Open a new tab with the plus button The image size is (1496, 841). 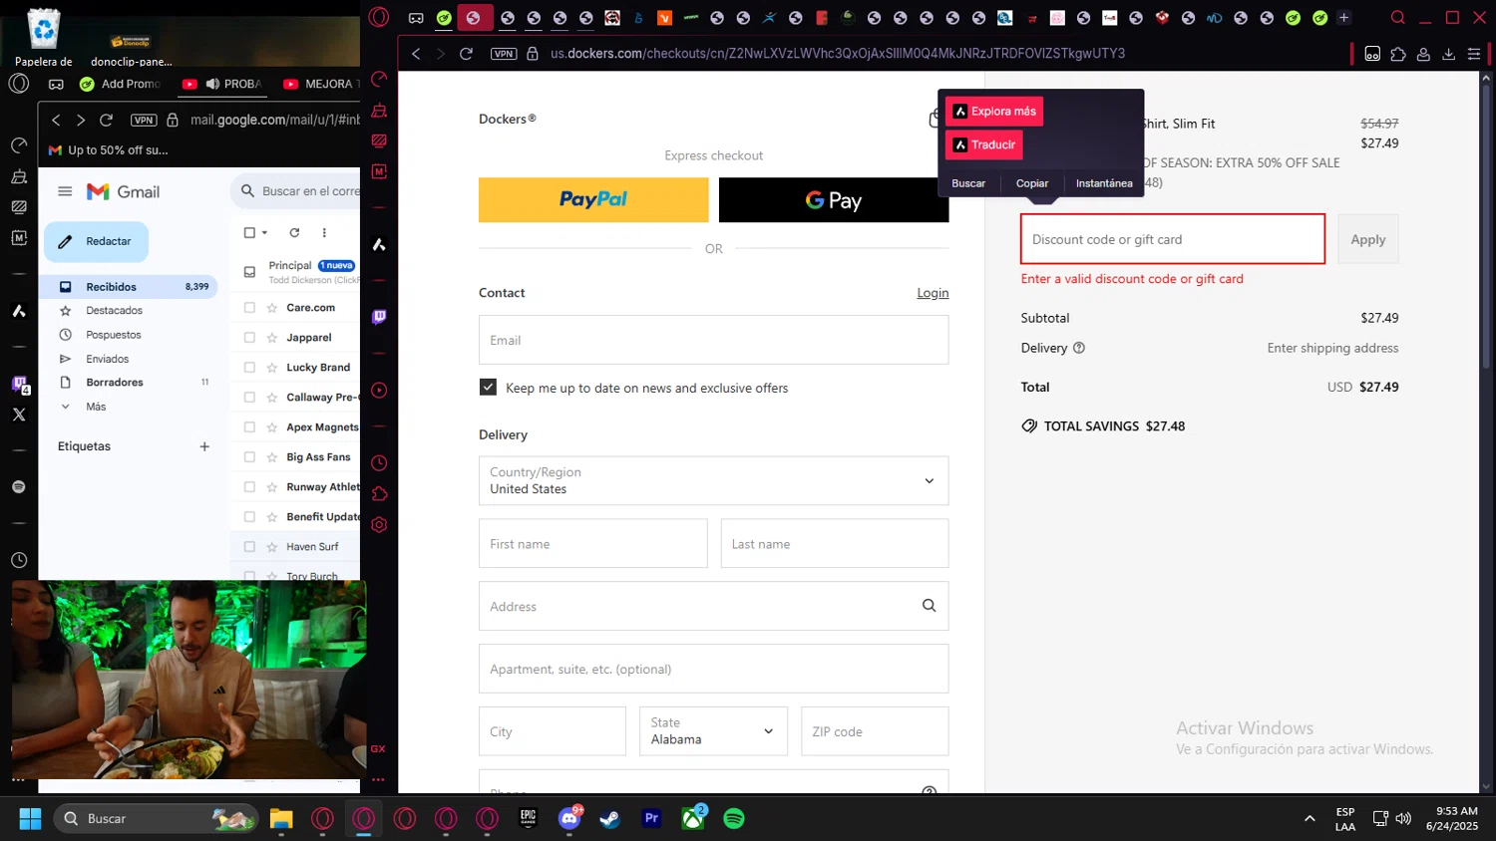pyautogui.click(x=1344, y=18)
